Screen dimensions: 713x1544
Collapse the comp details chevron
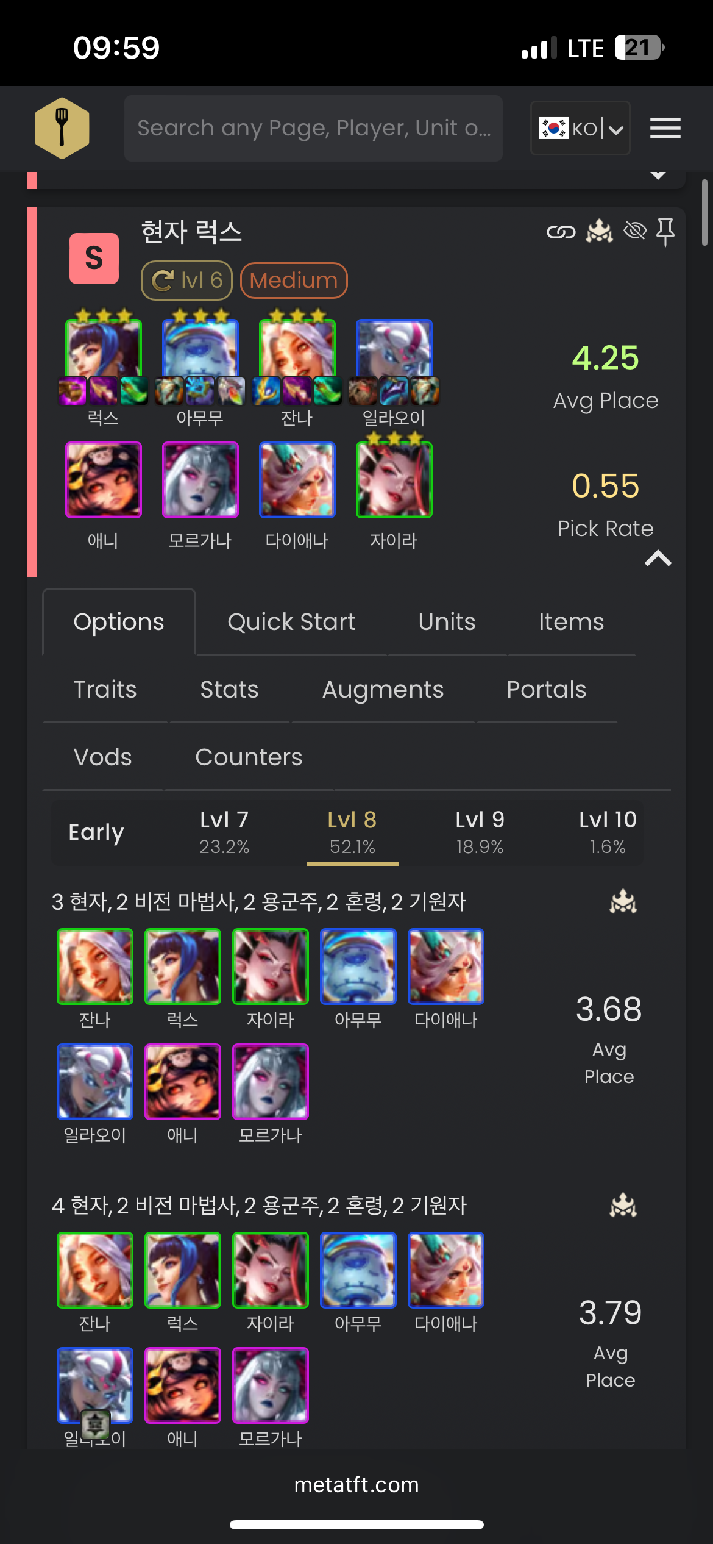pyautogui.click(x=658, y=558)
